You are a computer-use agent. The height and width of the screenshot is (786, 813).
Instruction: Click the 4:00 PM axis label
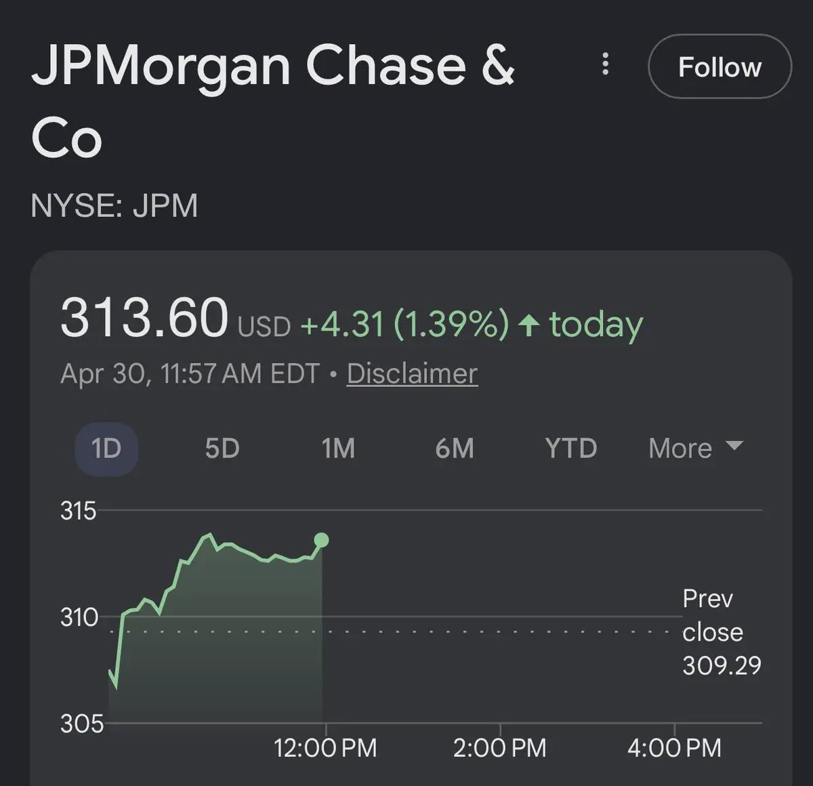click(x=675, y=748)
